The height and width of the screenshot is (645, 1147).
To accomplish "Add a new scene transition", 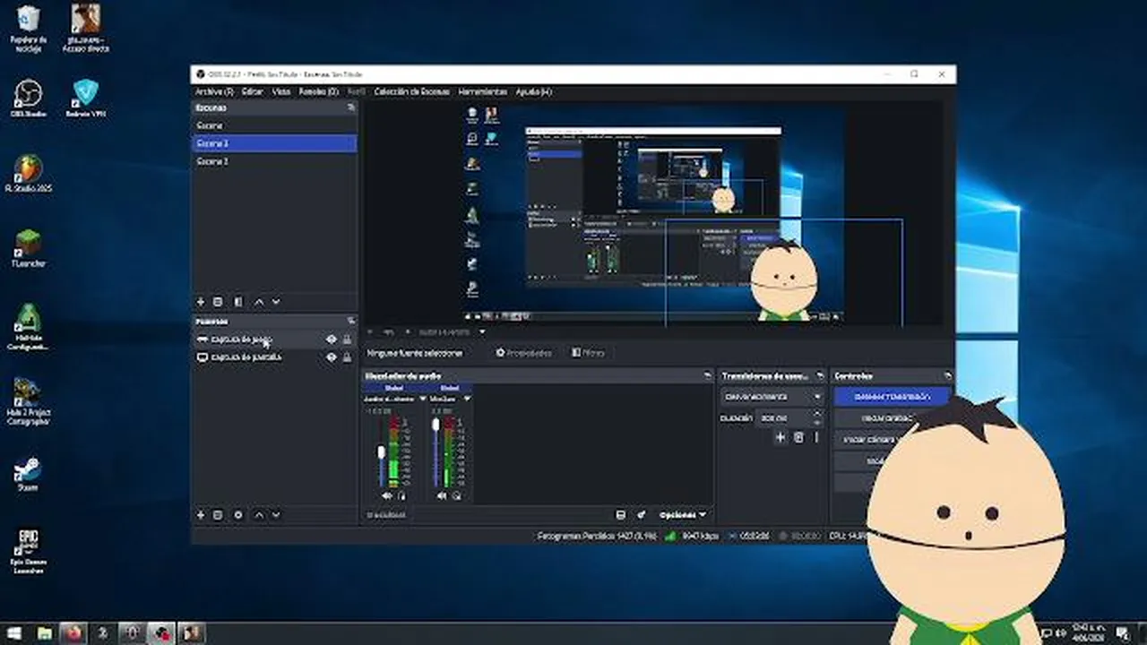I will tap(780, 437).
